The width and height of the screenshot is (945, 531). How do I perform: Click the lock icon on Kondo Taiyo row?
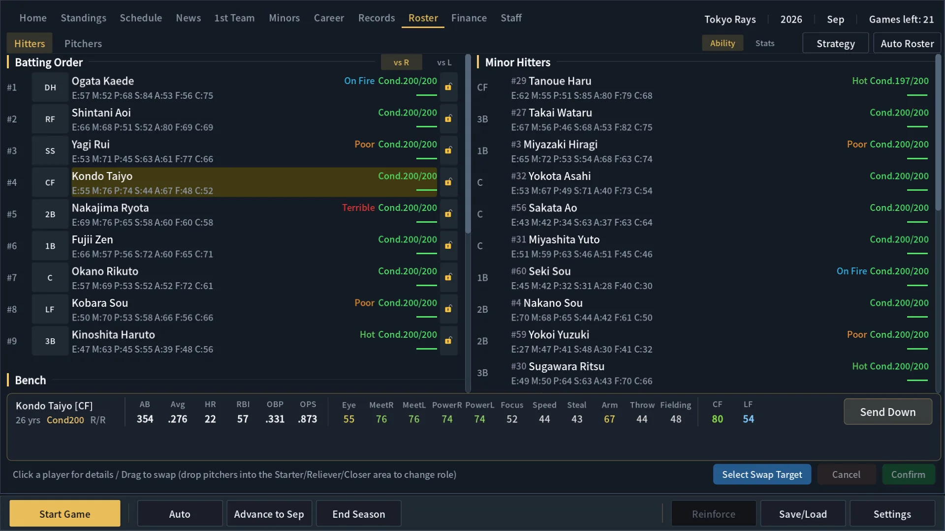(448, 182)
